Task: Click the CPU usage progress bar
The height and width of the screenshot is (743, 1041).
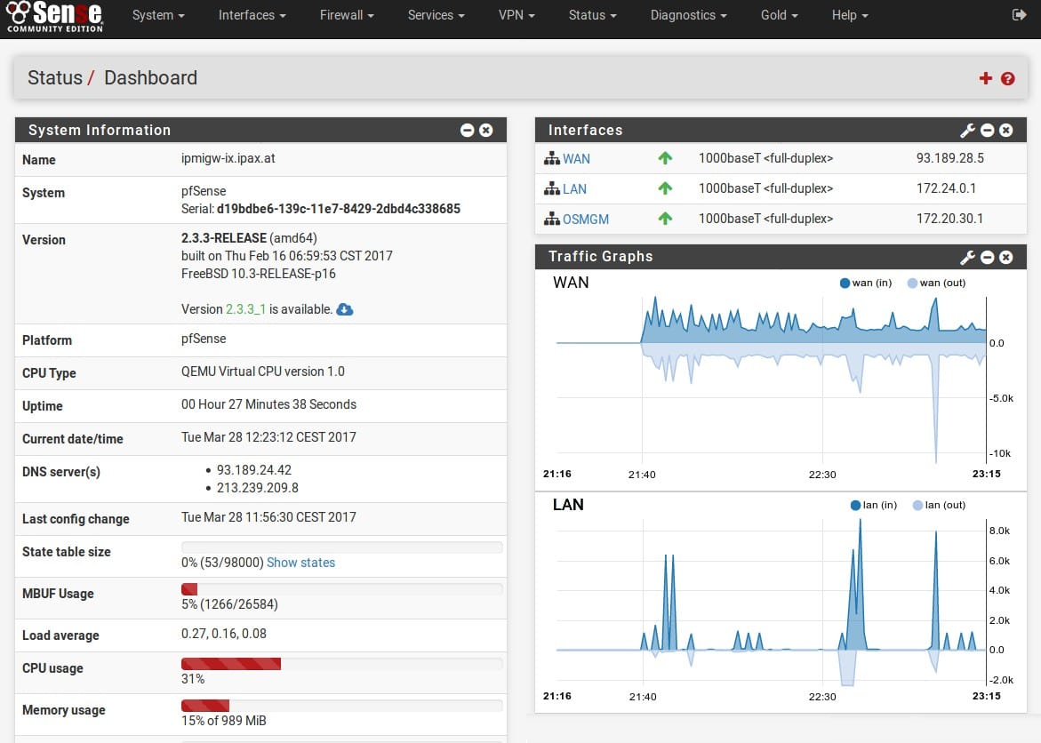Action: (x=342, y=663)
